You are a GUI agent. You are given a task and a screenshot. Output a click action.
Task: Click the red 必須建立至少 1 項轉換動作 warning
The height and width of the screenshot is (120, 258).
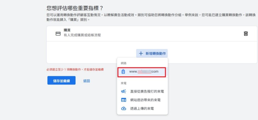click(x=75, y=69)
